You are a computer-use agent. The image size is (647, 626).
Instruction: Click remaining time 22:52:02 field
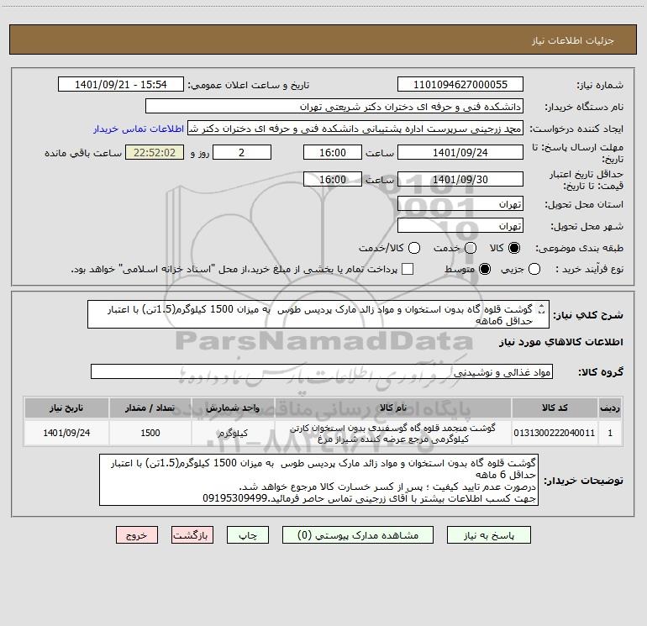tap(155, 152)
